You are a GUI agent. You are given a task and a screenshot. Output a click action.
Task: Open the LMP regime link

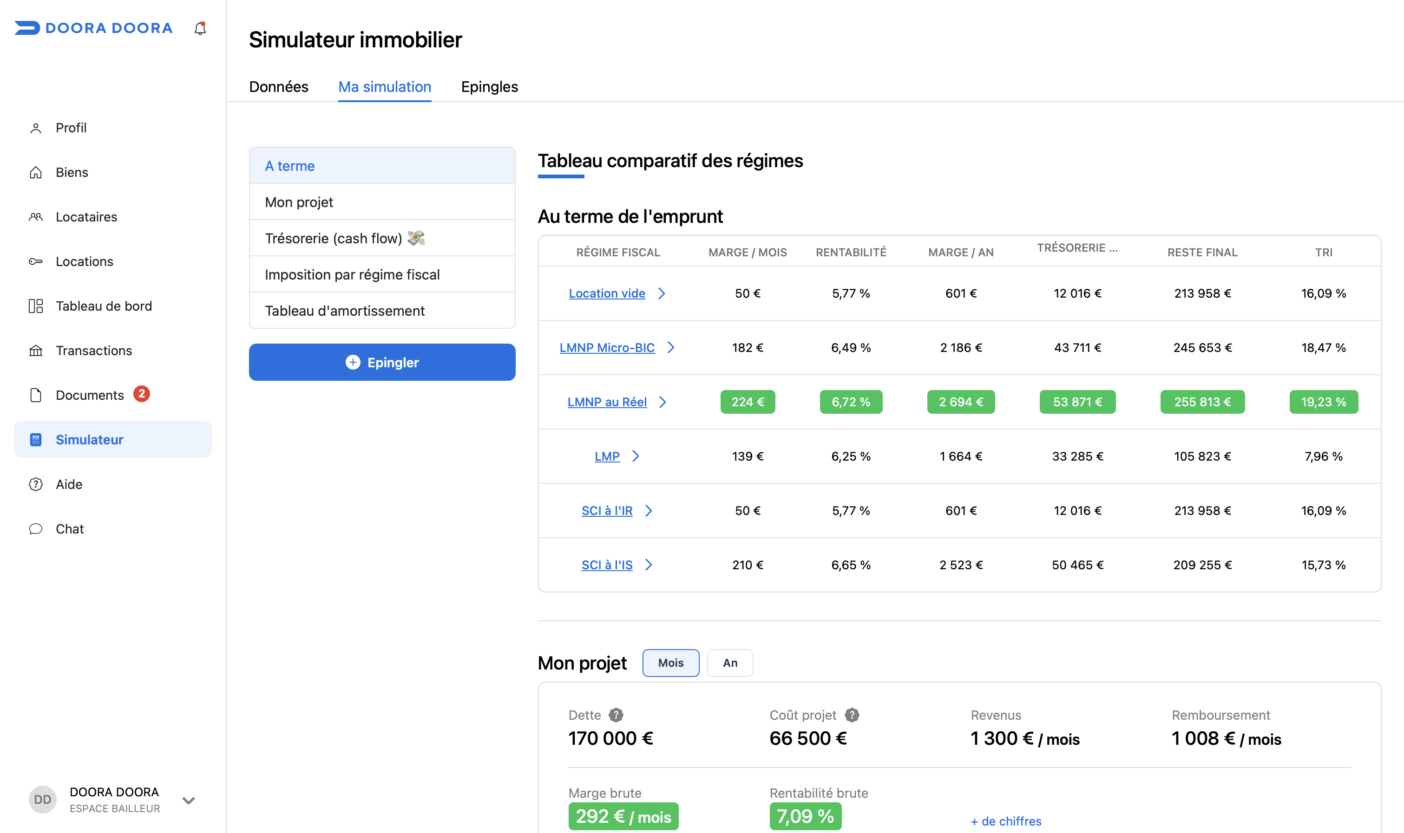pyautogui.click(x=607, y=456)
